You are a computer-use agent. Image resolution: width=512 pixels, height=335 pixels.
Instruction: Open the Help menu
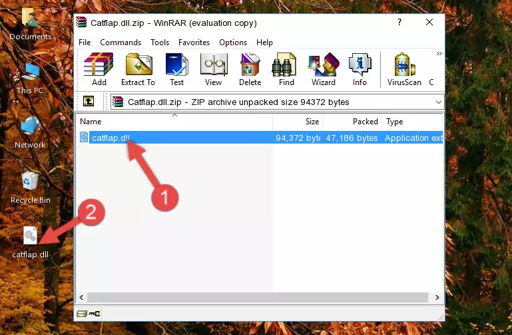[x=264, y=43]
